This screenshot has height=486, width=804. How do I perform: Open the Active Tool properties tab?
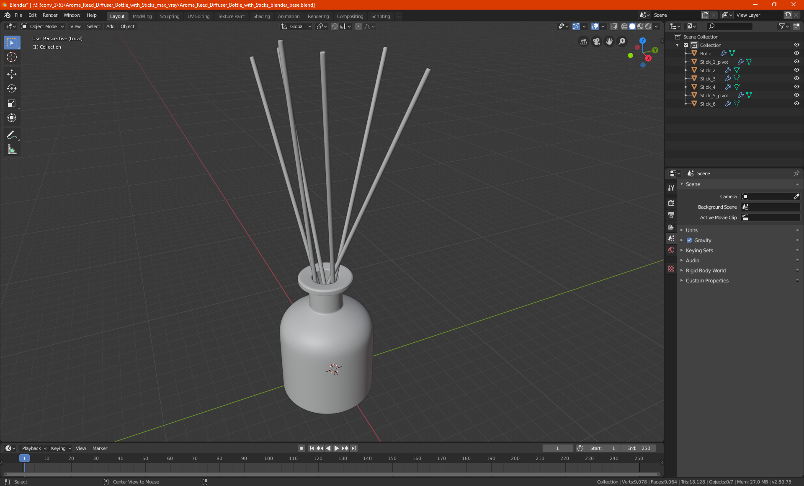671,188
